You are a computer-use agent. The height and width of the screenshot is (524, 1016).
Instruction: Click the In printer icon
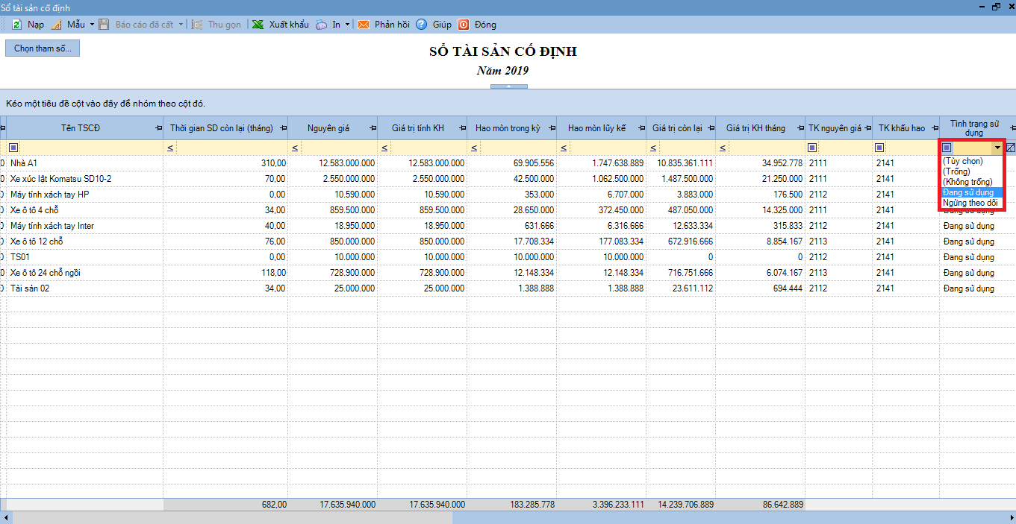[321, 25]
